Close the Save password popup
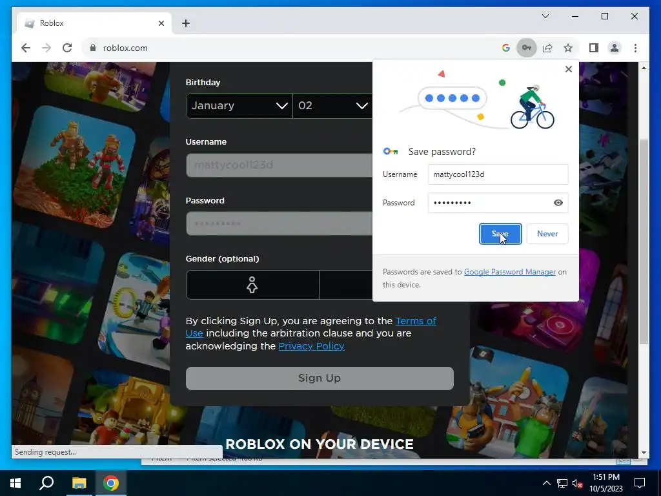The height and width of the screenshot is (496, 661). (x=568, y=68)
